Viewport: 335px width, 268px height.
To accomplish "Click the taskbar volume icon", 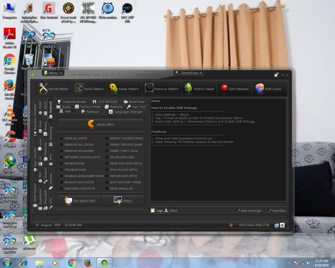I will click(x=308, y=263).
